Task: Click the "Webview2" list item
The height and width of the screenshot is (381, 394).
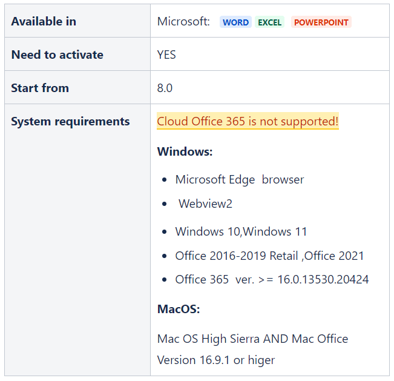Action: pyautogui.click(x=205, y=204)
